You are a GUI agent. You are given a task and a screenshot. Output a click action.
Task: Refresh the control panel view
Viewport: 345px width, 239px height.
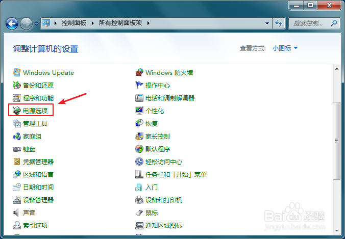click(279, 23)
